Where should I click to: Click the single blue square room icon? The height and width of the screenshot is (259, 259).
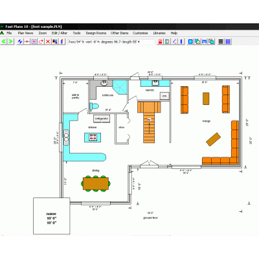tap(190, 41)
